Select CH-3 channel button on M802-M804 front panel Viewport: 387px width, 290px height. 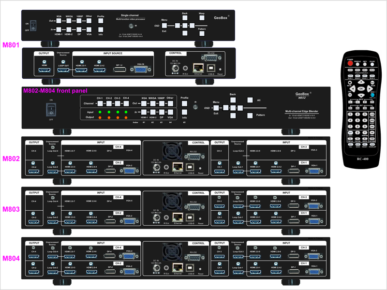(118, 103)
